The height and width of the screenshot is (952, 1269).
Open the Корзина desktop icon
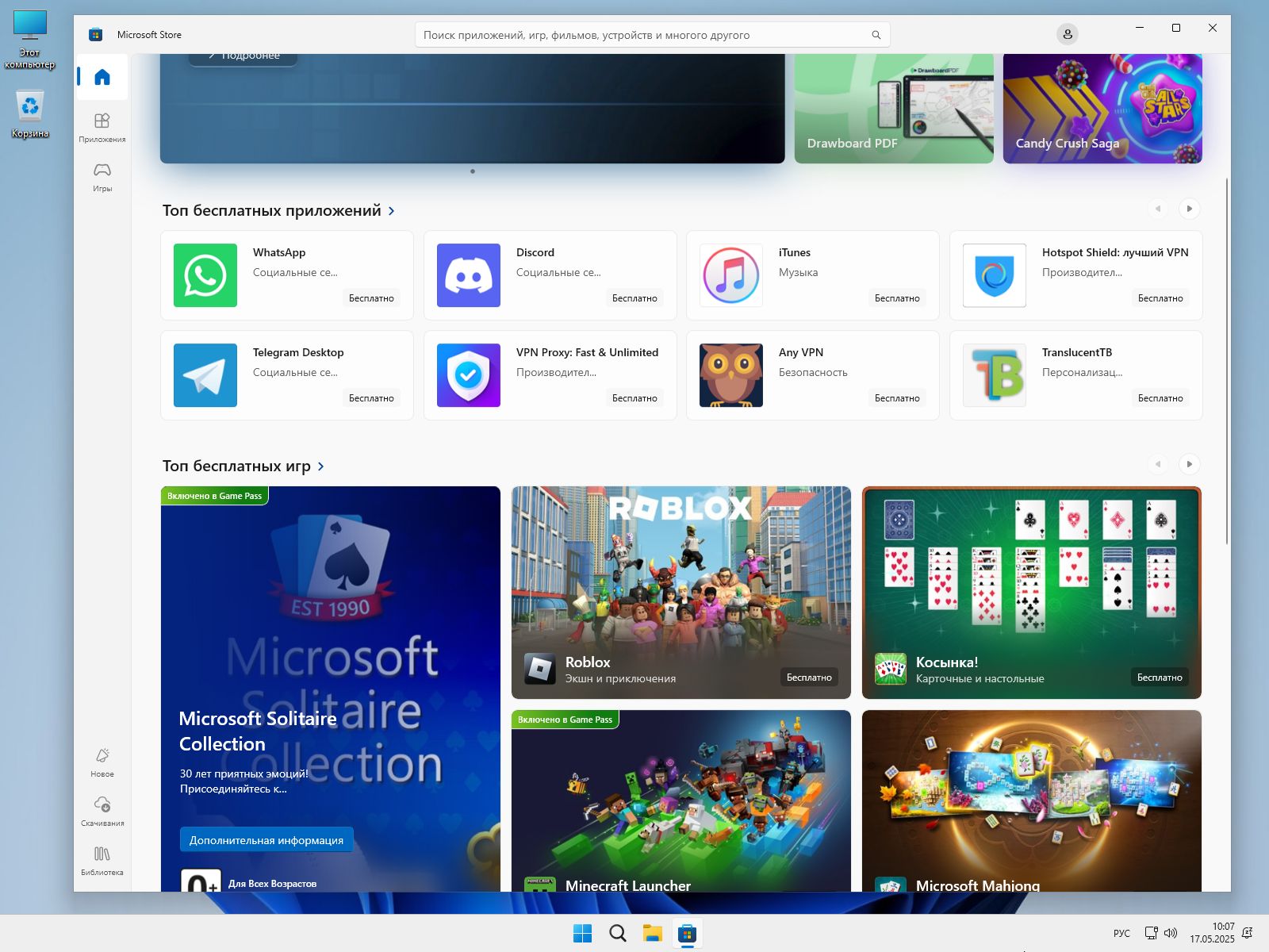tap(30, 113)
